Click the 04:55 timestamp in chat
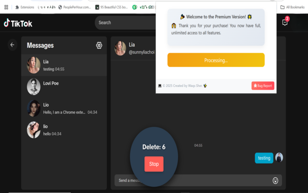Screen dimensions: 308x193 click(198, 146)
